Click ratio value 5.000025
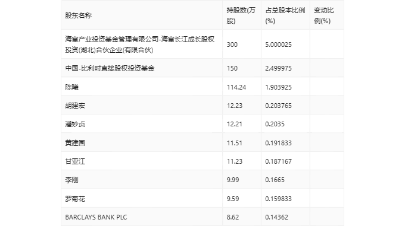Screen dimensions: 405x226 279,44
